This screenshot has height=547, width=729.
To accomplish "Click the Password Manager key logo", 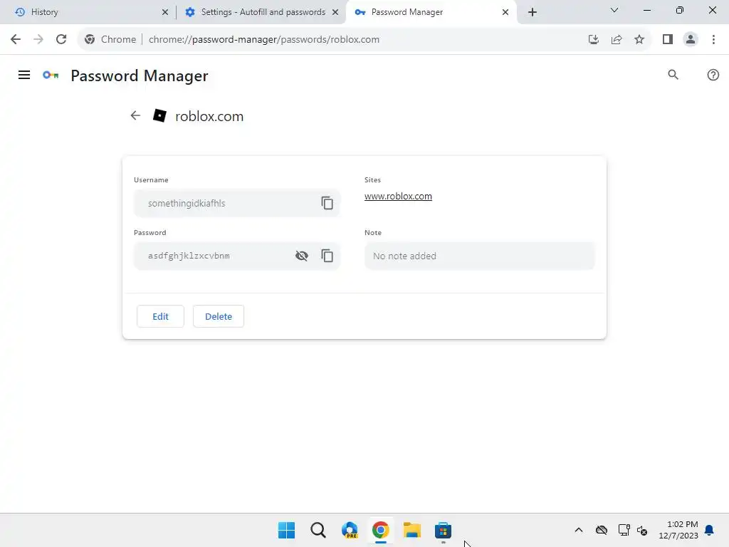I will 51,75.
